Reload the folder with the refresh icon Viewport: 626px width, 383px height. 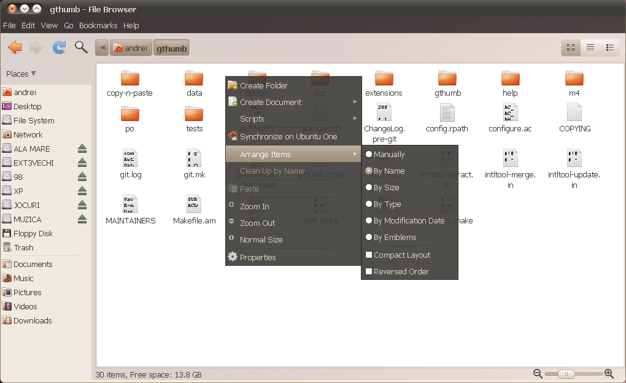pos(58,47)
